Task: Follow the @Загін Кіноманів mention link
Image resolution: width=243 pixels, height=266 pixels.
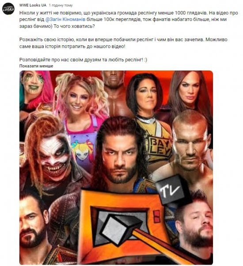Action: [x=65, y=20]
